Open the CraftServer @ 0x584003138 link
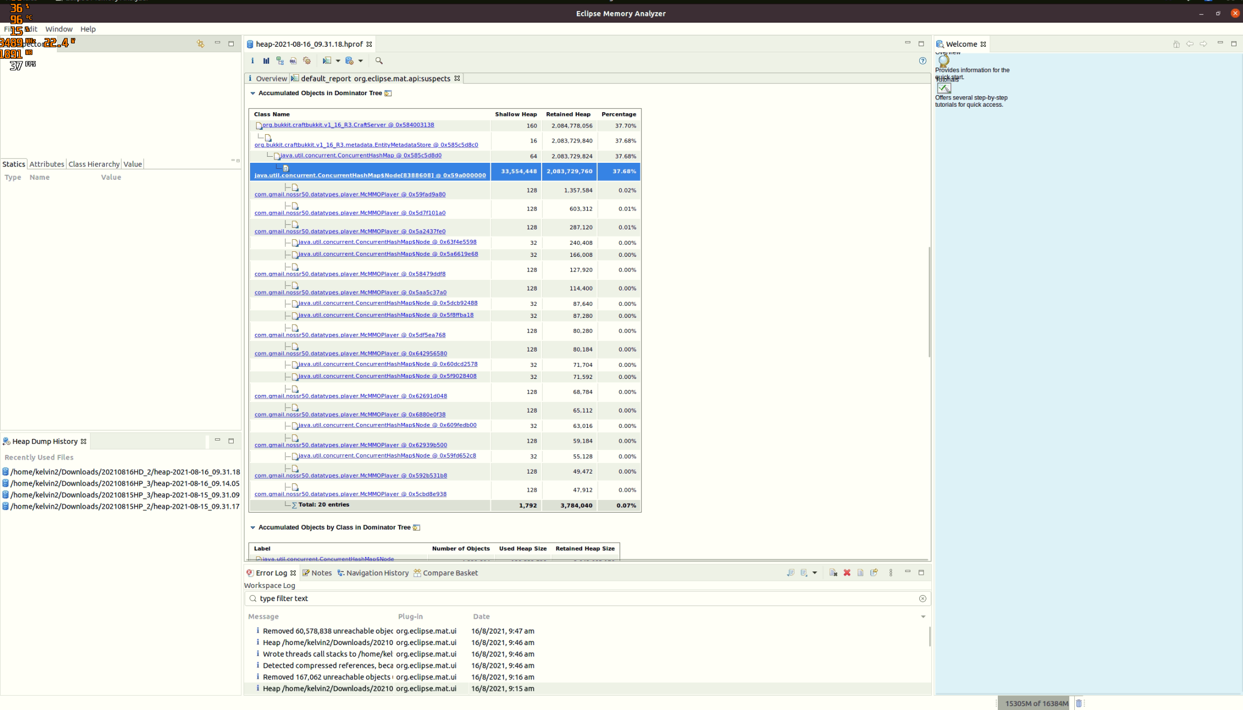This screenshot has width=1243, height=710. [348, 125]
